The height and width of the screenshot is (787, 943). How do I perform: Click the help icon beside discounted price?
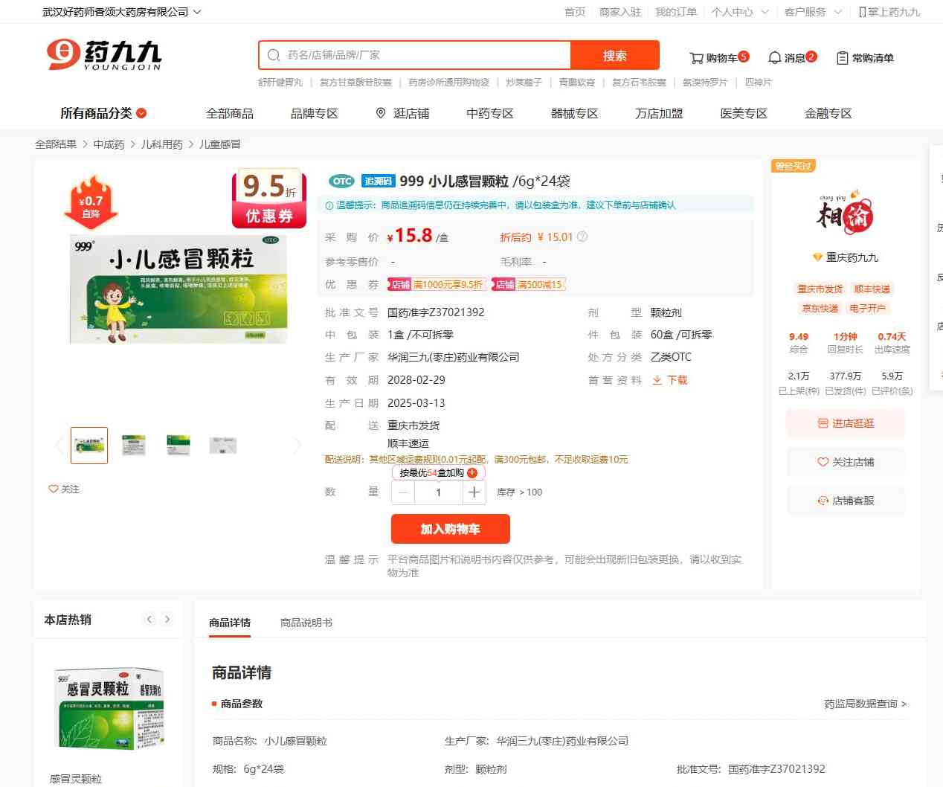coord(582,237)
